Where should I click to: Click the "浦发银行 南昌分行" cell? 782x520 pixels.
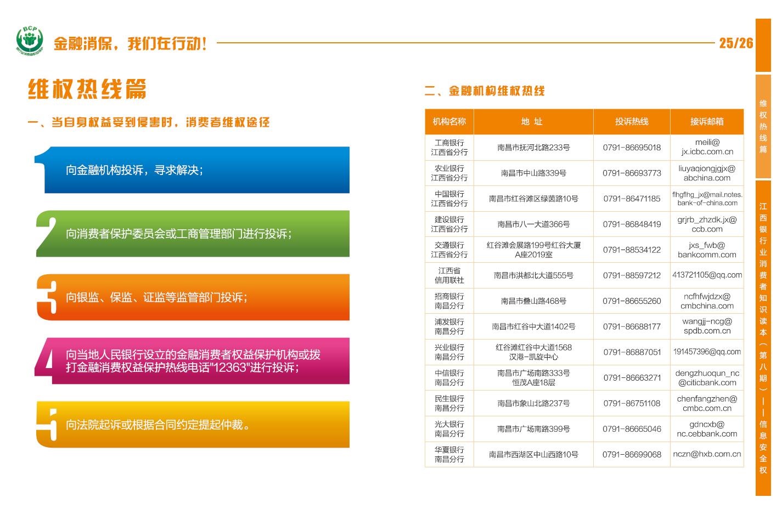coord(449,327)
